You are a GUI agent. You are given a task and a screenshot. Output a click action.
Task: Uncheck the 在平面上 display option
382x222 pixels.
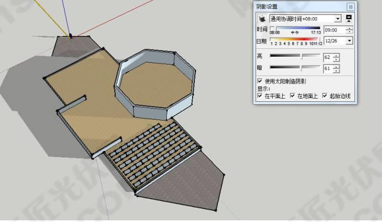260,95
